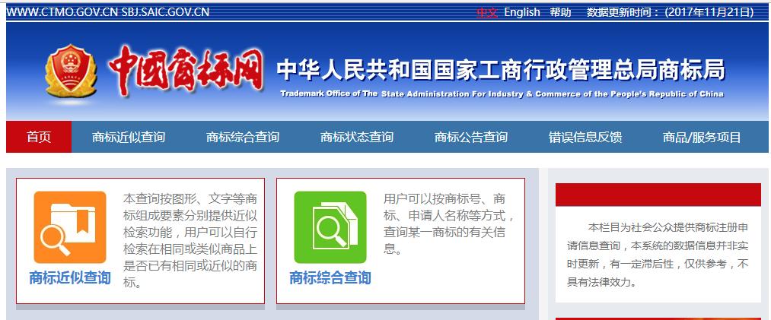The width and height of the screenshot is (771, 320).
Task: Open 商品/服务项目 menu item
Action: coord(702,137)
